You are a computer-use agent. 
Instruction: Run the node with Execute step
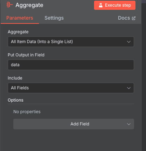115,5
